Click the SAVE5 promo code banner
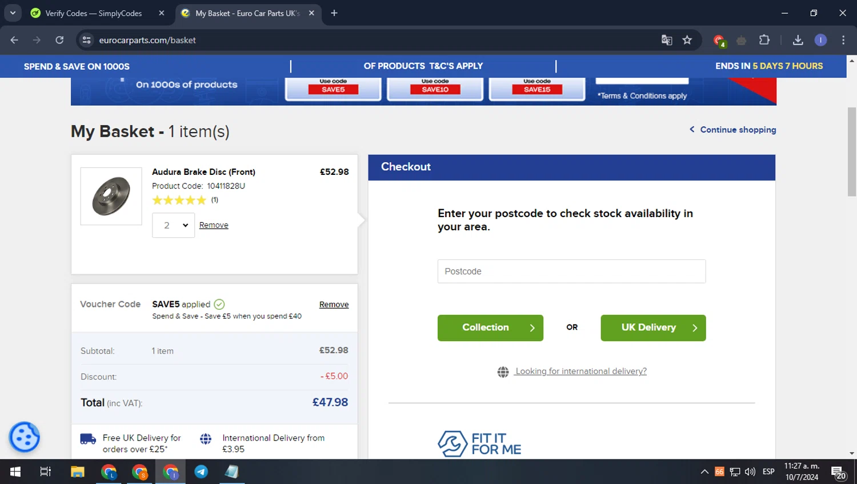 [x=333, y=89]
